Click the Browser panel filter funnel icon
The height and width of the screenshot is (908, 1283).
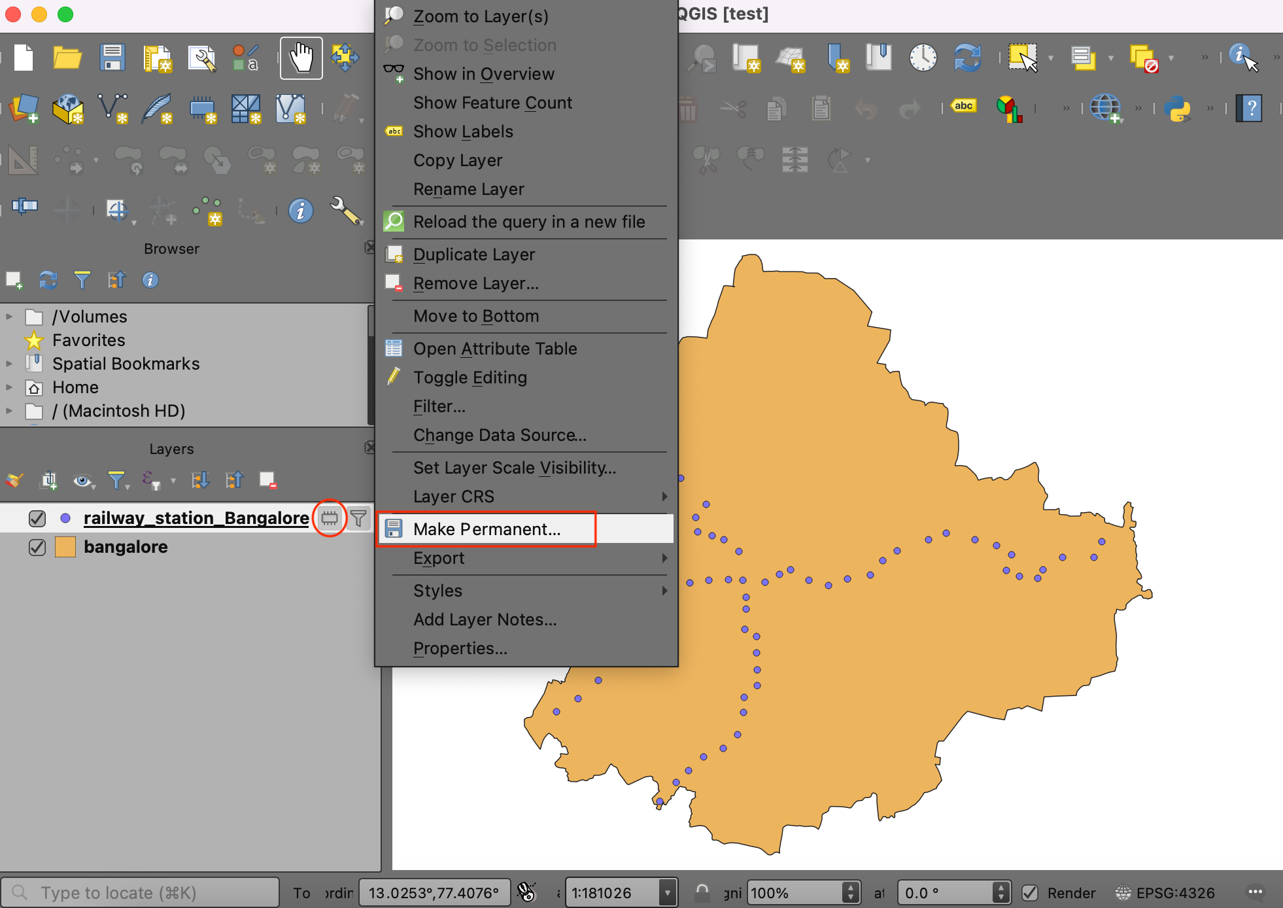click(82, 280)
